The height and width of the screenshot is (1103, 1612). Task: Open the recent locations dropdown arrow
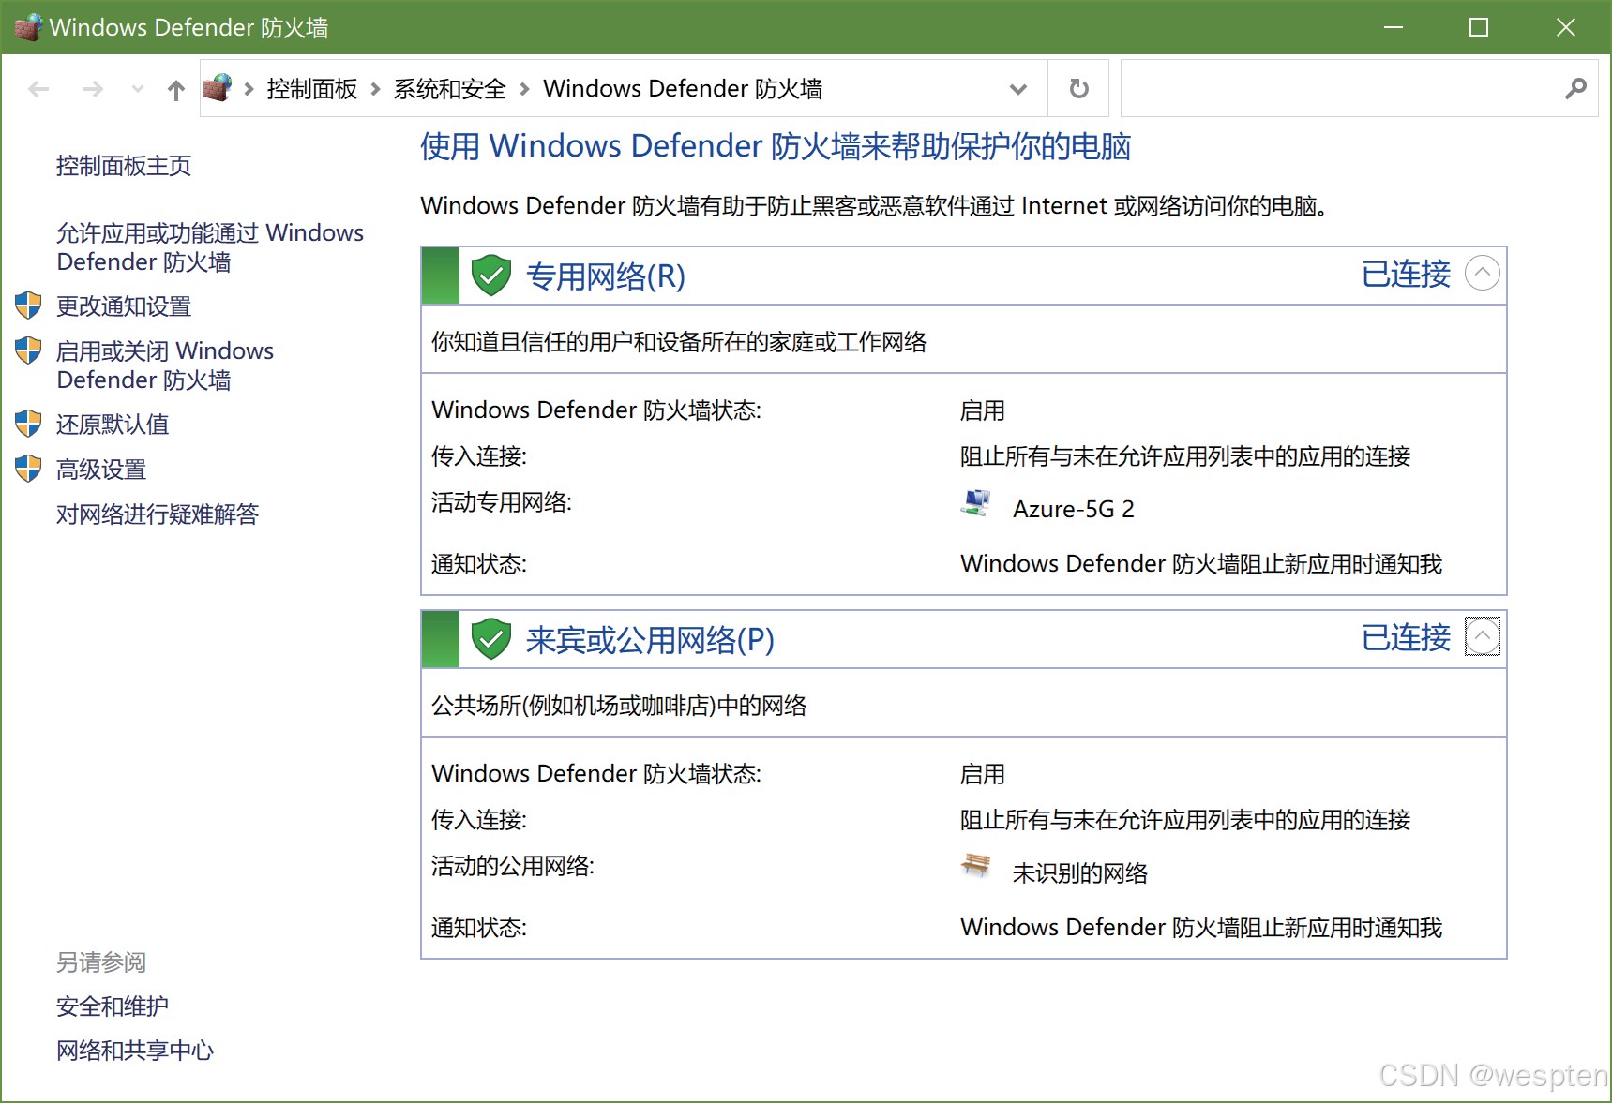click(x=138, y=89)
